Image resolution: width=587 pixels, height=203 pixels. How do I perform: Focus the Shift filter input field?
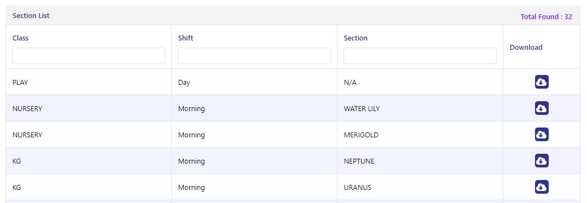click(254, 56)
